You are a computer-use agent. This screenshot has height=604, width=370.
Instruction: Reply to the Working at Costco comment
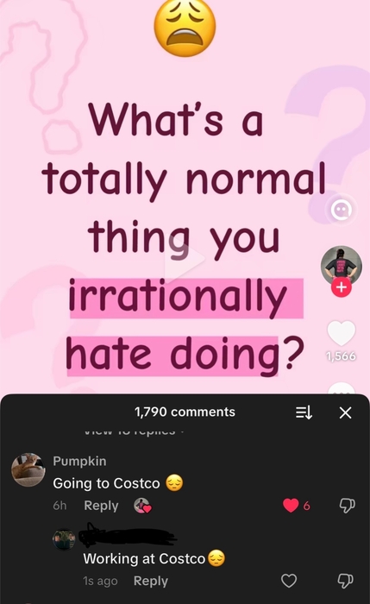[151, 581]
